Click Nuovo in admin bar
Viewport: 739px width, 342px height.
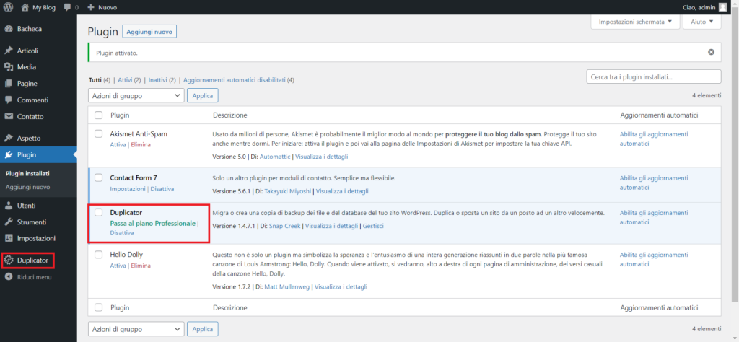(108, 7)
